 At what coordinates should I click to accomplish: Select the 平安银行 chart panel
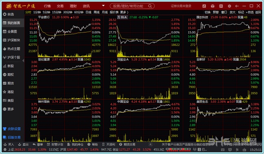[64, 36]
